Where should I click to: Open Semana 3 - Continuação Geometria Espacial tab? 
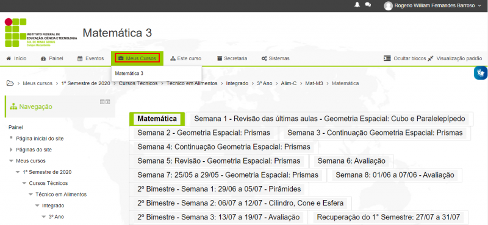point(375,133)
